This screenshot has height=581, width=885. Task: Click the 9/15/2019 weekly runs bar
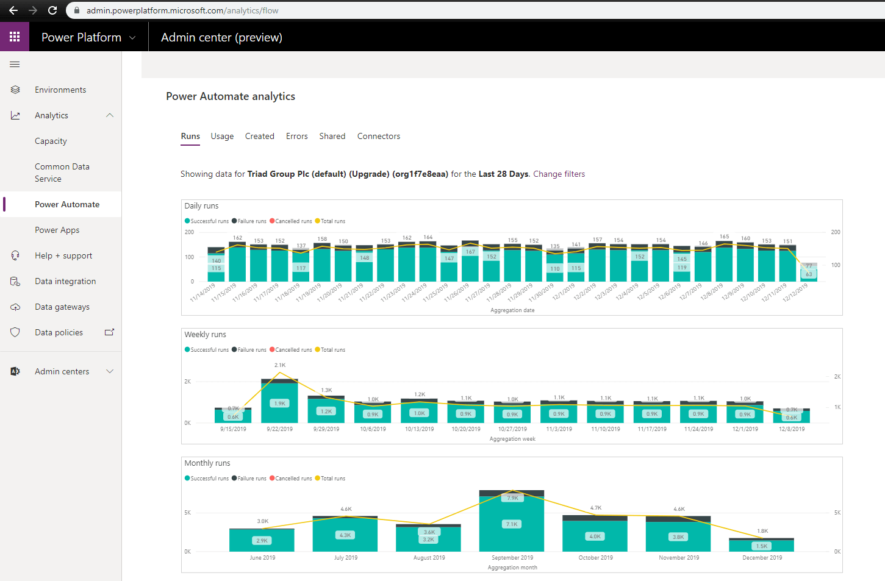tap(233, 415)
